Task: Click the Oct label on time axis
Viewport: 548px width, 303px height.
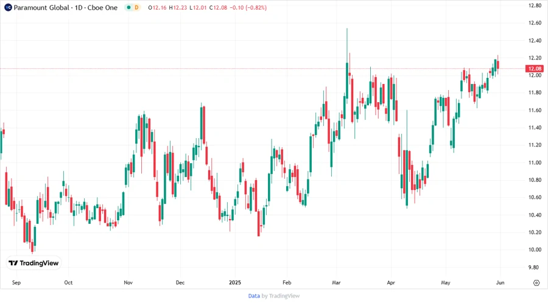Action: [x=68, y=282]
